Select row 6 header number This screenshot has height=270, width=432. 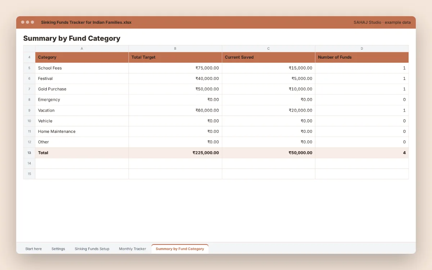pos(29,78)
